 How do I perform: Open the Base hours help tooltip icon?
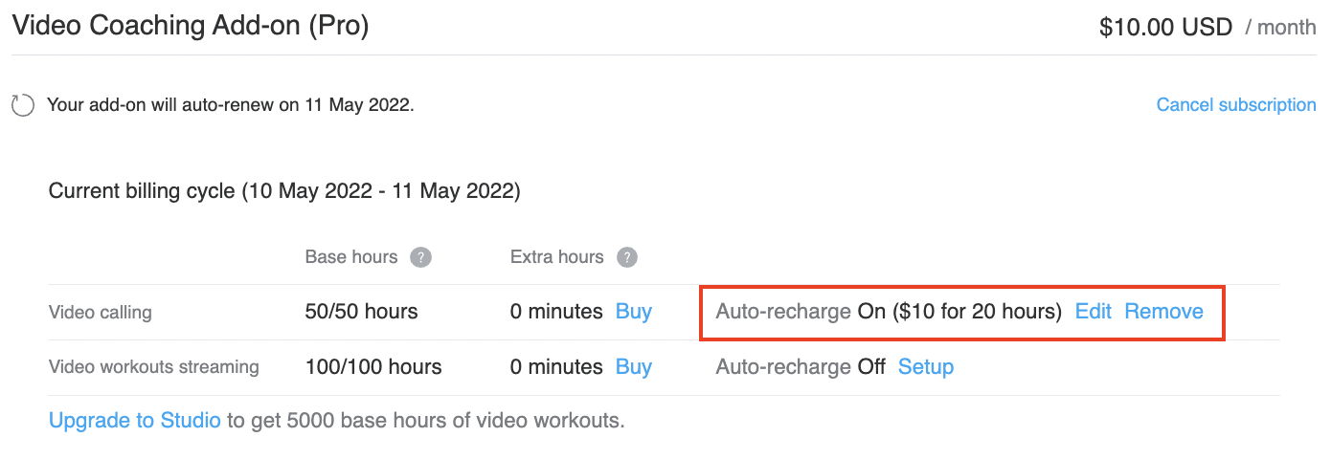420,257
